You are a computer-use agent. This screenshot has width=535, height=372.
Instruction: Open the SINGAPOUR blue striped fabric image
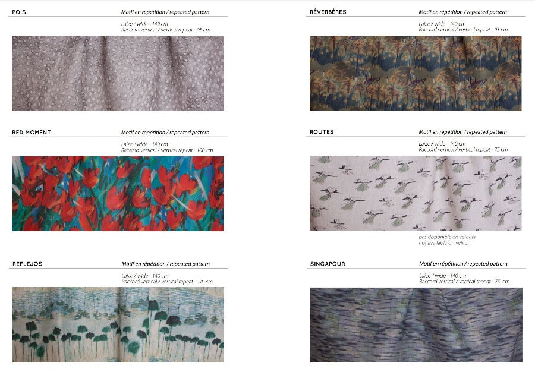coord(416,325)
